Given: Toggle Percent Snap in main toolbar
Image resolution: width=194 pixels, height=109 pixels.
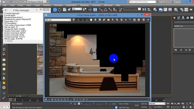Looking at the screenshot, I should point(110,9).
